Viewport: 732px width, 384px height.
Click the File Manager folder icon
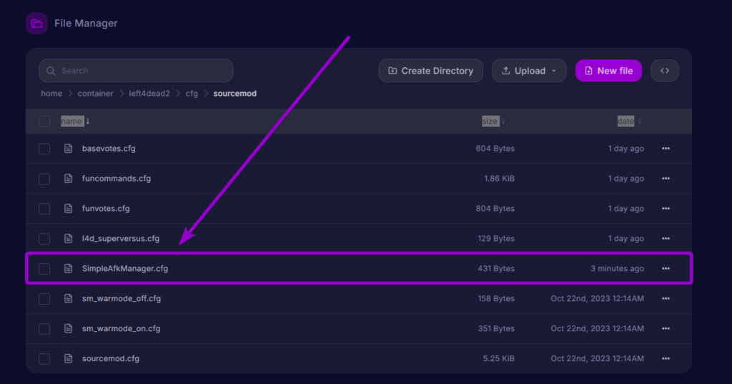(x=36, y=24)
